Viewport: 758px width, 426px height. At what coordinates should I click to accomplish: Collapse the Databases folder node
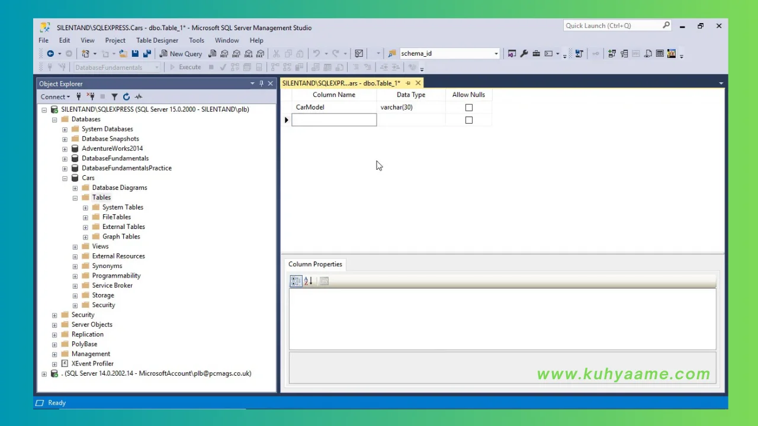[x=54, y=119]
